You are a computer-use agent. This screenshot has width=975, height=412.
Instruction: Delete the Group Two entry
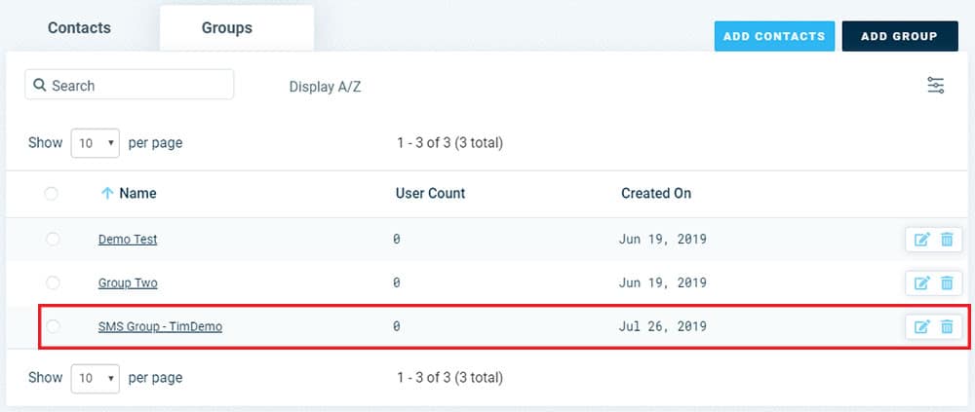[x=947, y=283]
